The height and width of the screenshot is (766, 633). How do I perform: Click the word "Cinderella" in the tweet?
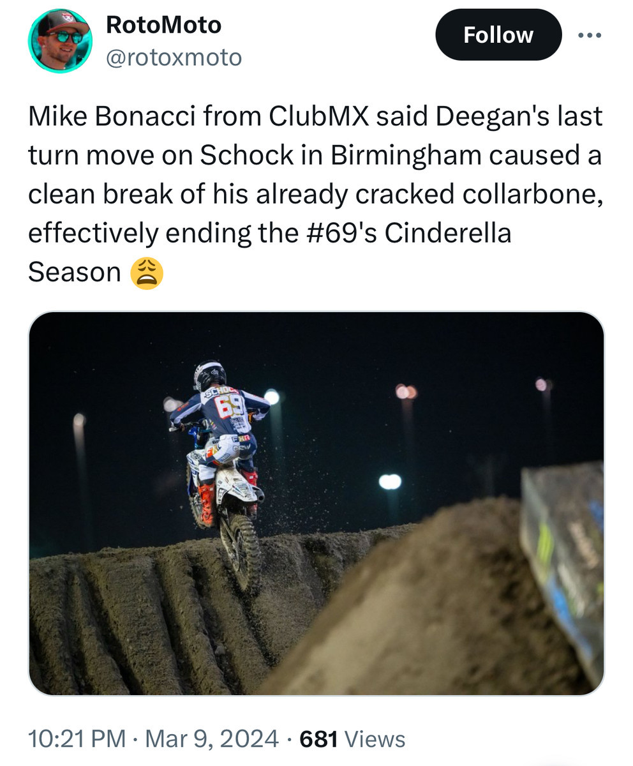coord(448,234)
